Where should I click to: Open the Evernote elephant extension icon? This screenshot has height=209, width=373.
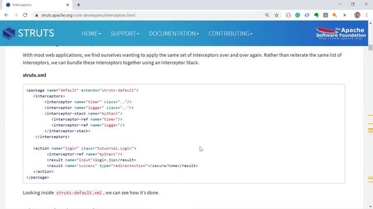tap(316, 15)
